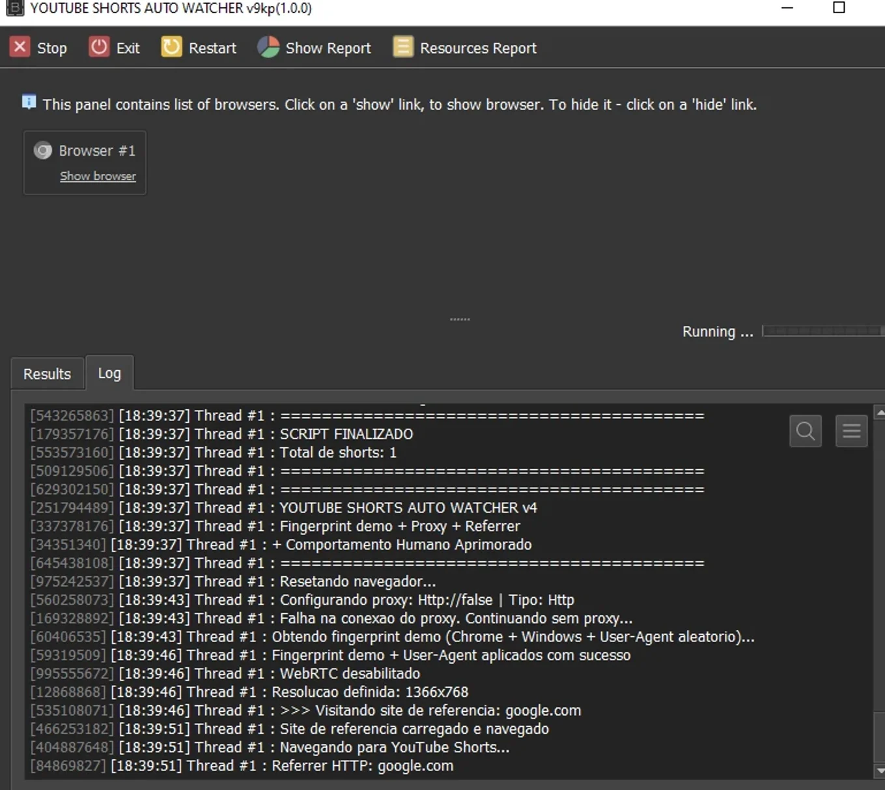Switch to the Results tab
The width and height of the screenshot is (885, 790).
(x=47, y=374)
